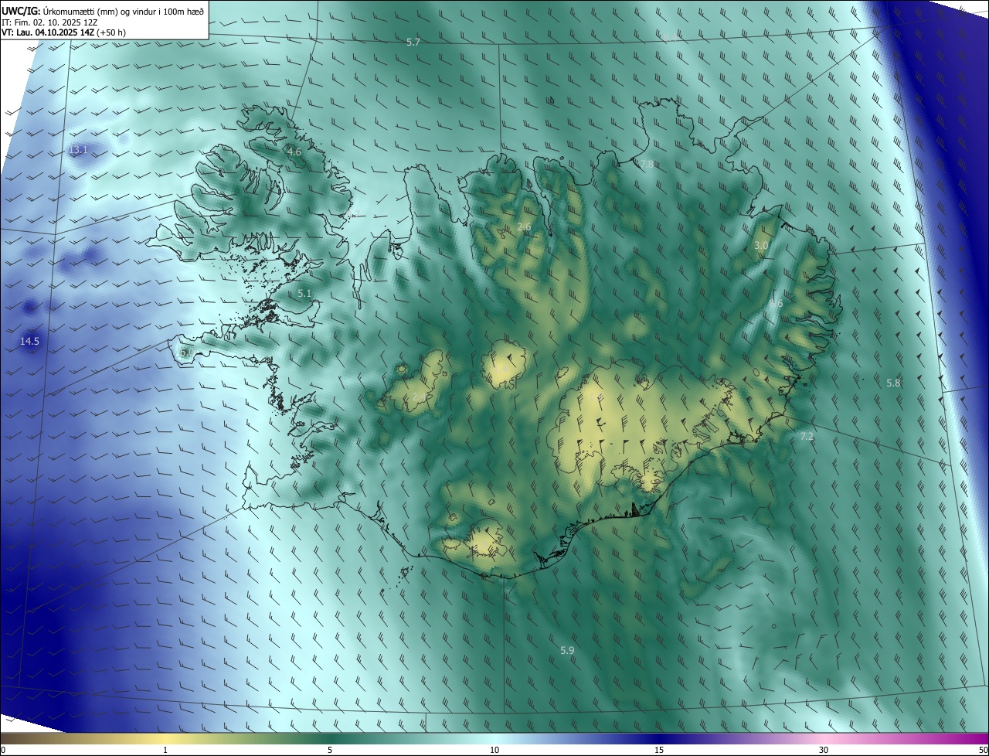Click the colorbar tick label 15
The image size is (989, 756).
tap(659, 750)
